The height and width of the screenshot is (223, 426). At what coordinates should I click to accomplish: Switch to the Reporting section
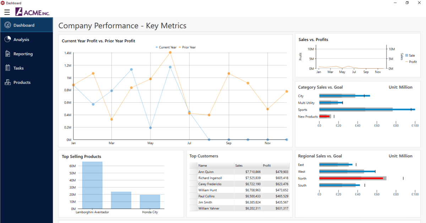coord(23,53)
